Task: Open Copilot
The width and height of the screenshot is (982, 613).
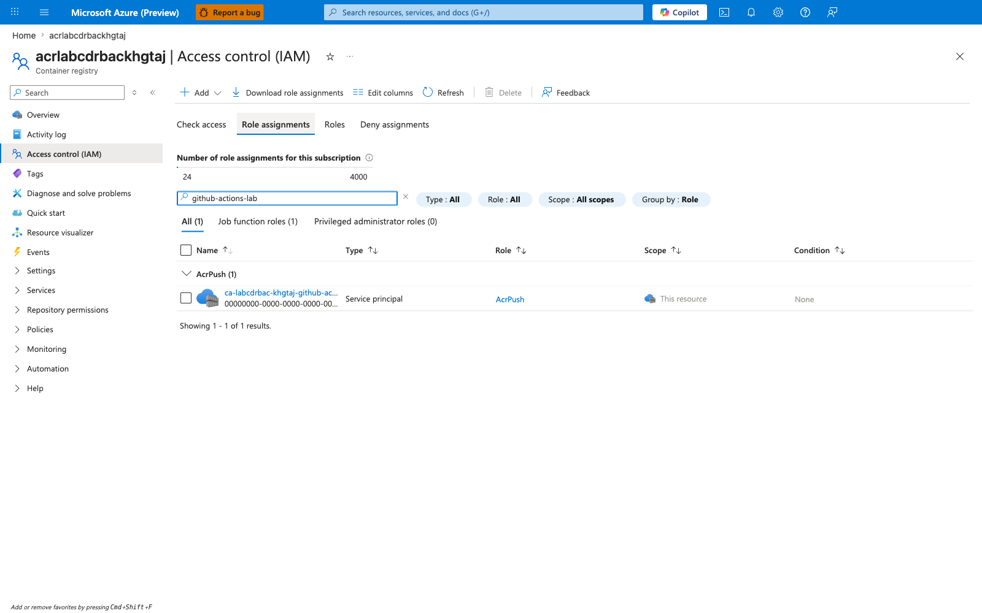Action: (679, 12)
